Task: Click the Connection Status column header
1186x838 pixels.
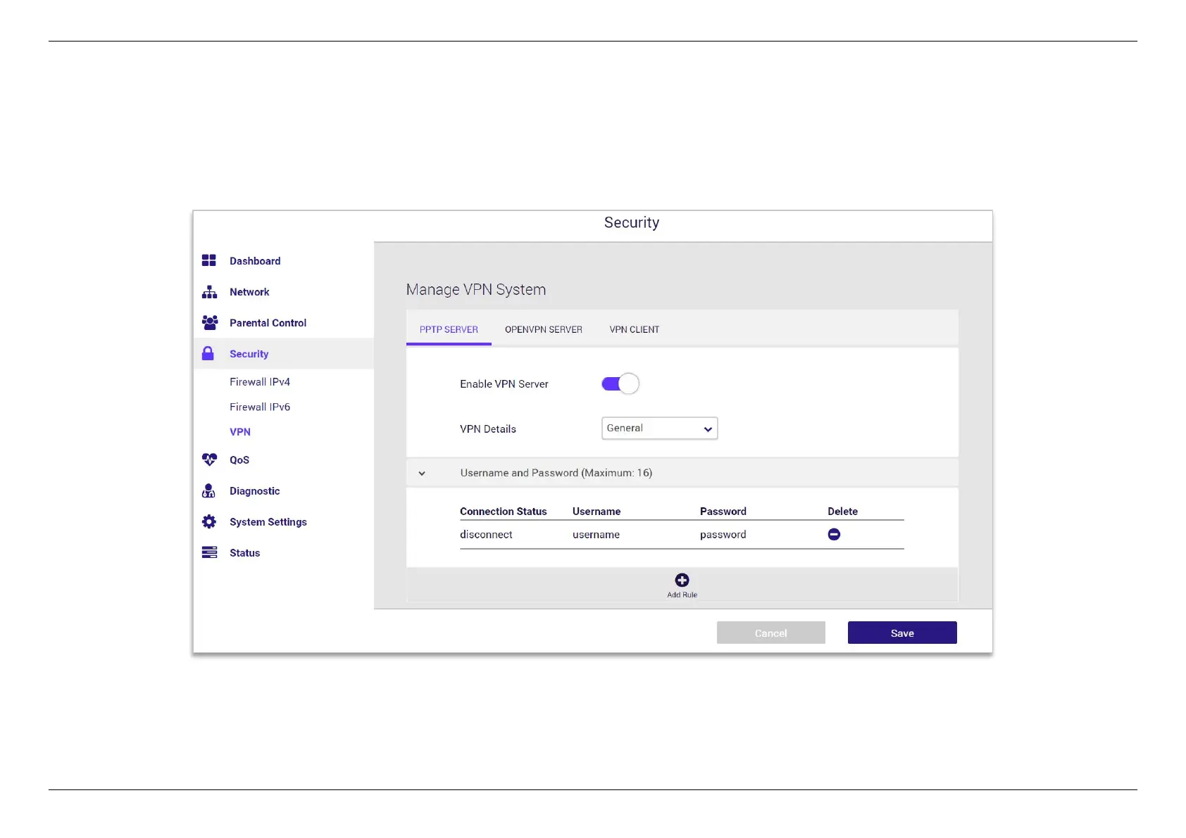Action: click(504, 511)
